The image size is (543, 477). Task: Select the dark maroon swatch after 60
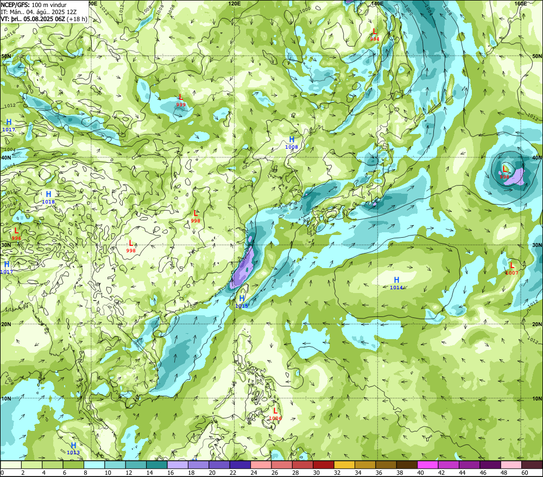(x=532, y=465)
